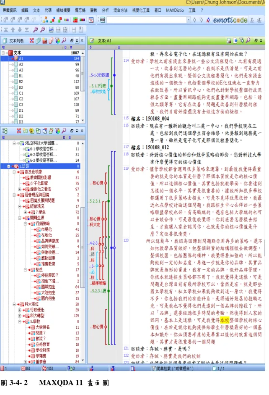Click the Document Portrait red-blue squares icon

coord(53,20)
